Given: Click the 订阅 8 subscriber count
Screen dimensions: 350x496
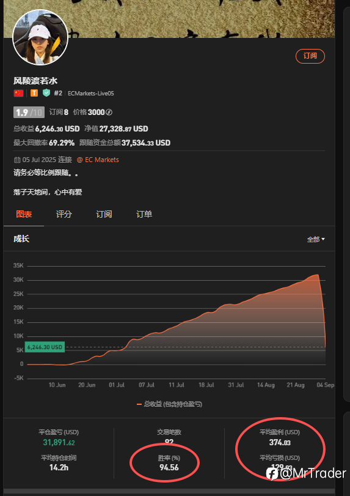Looking at the screenshot, I should 59,112.
